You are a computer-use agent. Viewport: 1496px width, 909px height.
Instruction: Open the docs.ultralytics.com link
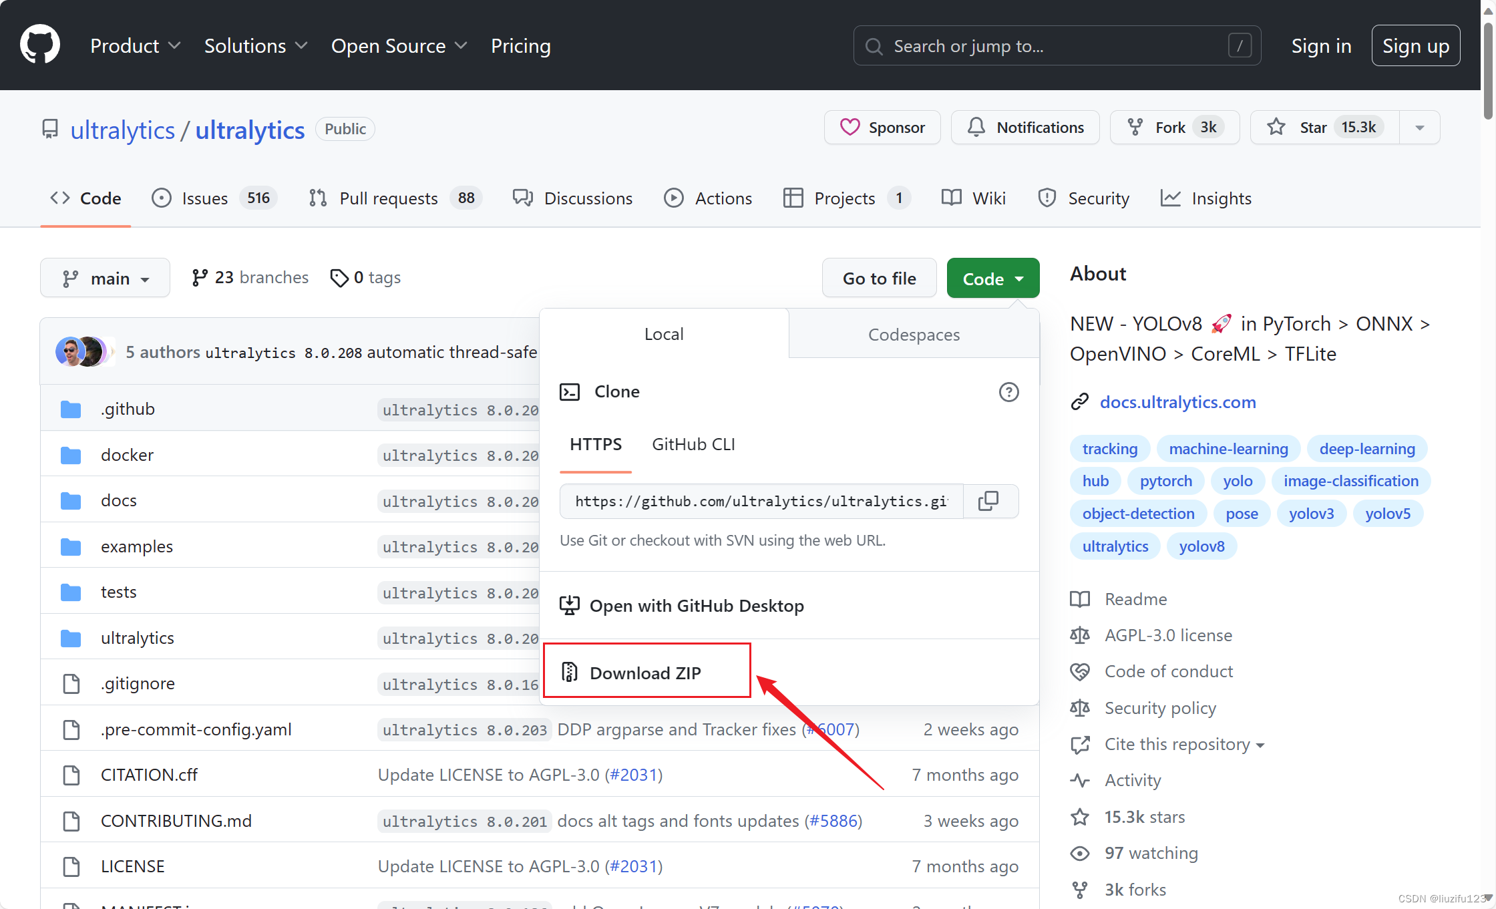tap(1177, 402)
